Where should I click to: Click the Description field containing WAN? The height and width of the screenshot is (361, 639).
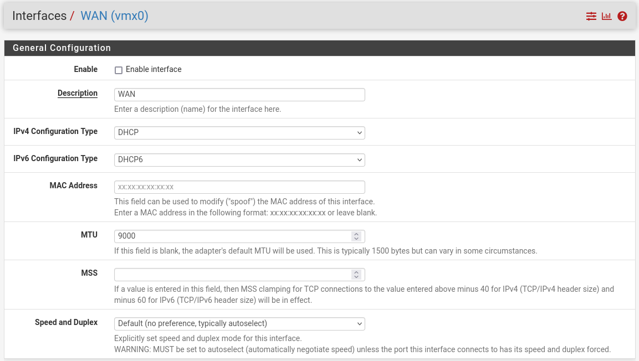(239, 95)
